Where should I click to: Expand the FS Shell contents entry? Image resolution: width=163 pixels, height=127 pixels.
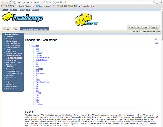[29, 46]
